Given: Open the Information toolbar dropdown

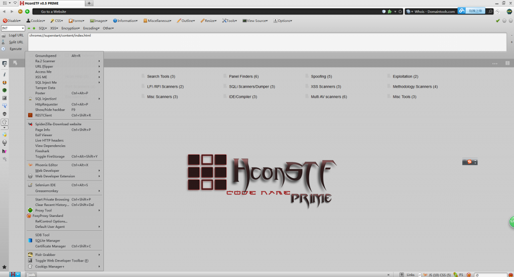Looking at the screenshot, I should (x=125, y=21).
